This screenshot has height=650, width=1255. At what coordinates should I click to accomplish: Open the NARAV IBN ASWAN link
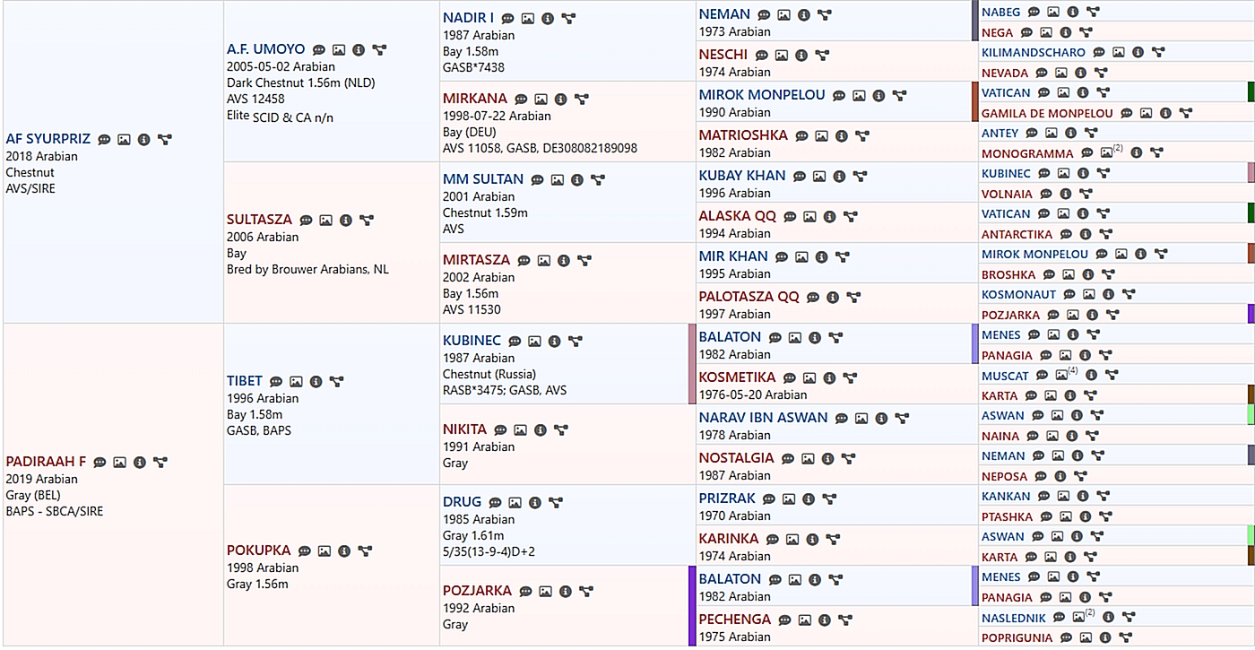(763, 418)
